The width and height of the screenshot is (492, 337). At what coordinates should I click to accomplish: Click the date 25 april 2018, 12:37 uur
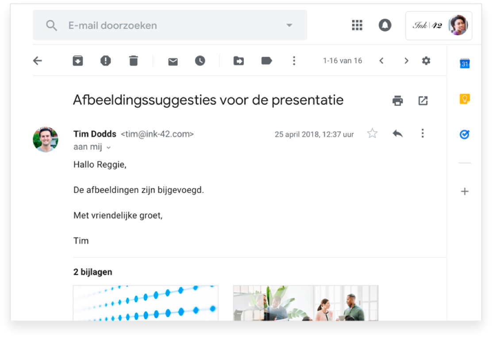[314, 134]
